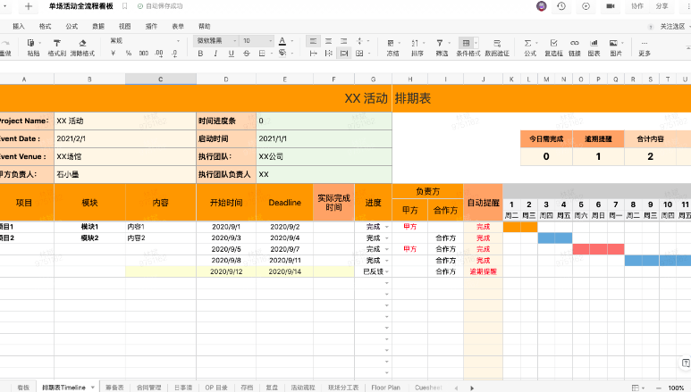Open conditional formatting (条件格式)

coord(466,43)
